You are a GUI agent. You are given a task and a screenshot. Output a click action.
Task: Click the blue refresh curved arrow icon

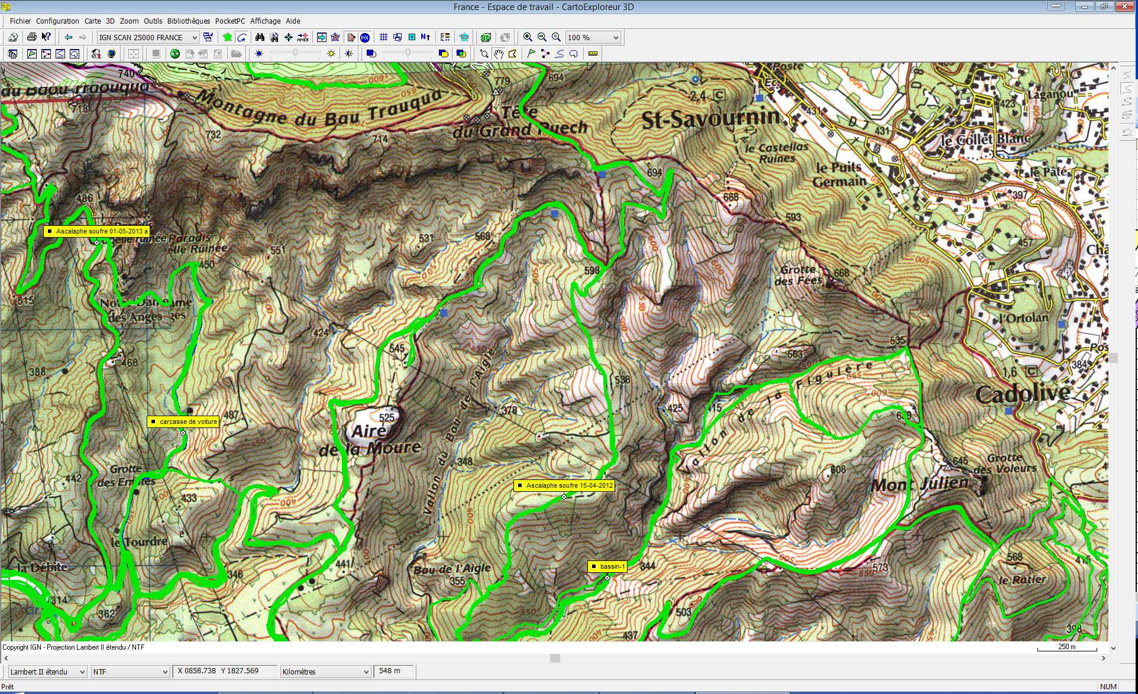[x=241, y=37]
